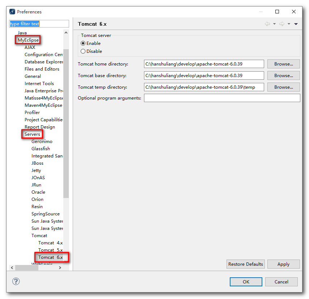The width and height of the screenshot is (309, 299).
Task: Select the Disable radio button
Action: (x=83, y=51)
